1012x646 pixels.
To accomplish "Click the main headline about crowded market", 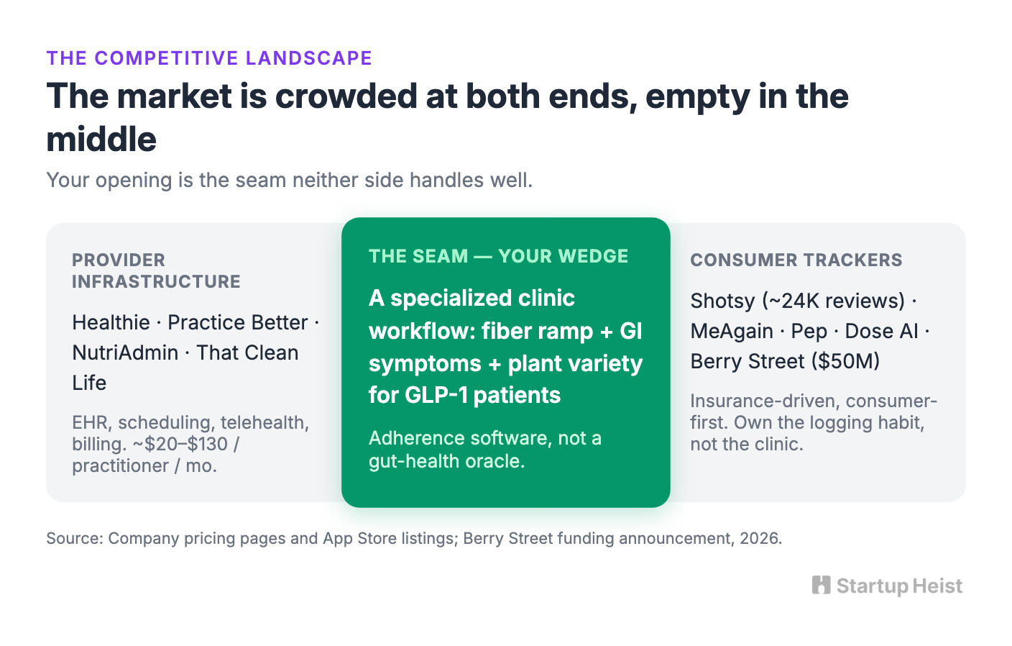I will [447, 117].
